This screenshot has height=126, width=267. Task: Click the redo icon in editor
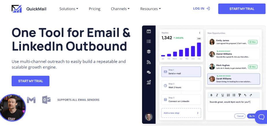[x=251, y=95]
